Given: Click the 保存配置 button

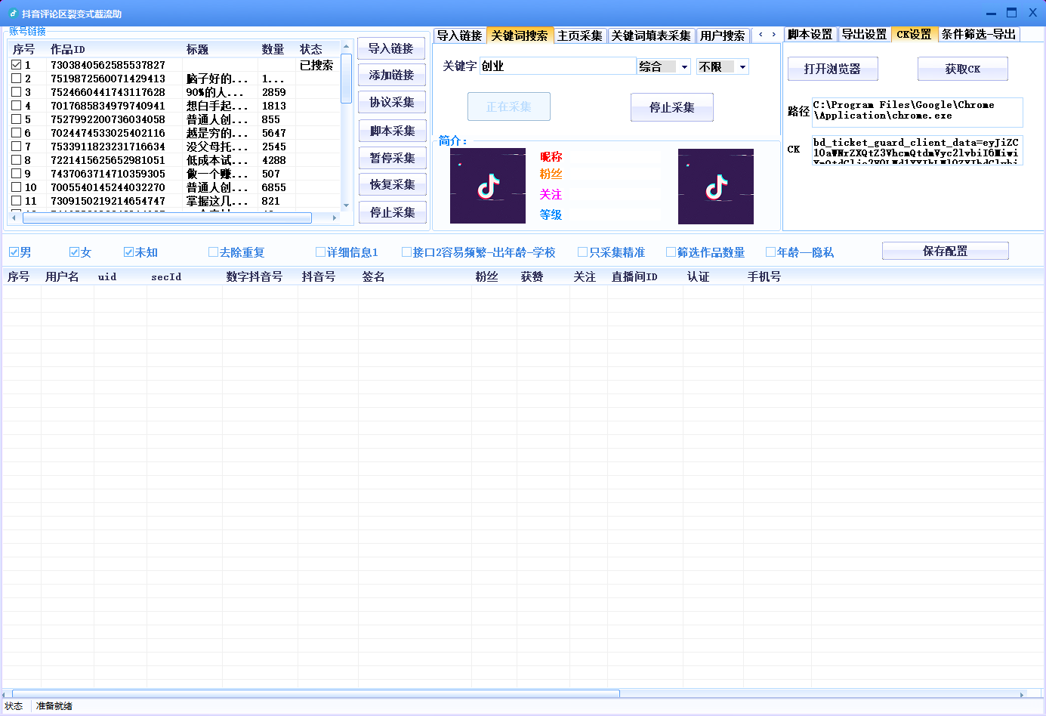Looking at the screenshot, I should coord(945,251).
